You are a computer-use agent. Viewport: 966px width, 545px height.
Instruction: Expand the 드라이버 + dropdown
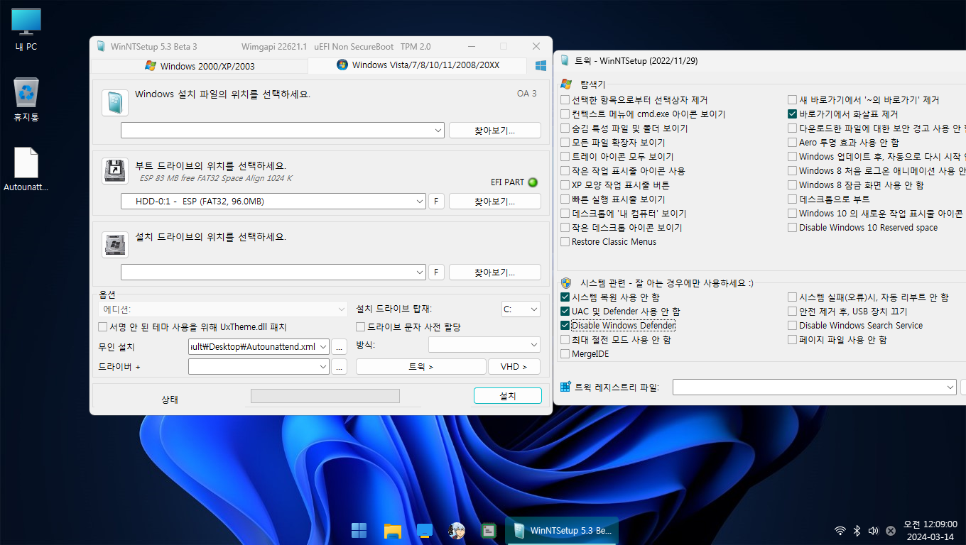point(323,367)
